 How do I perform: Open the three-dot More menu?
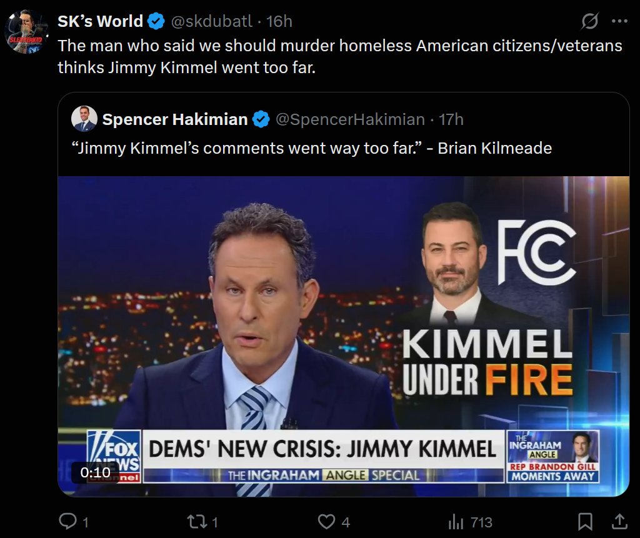tap(619, 21)
